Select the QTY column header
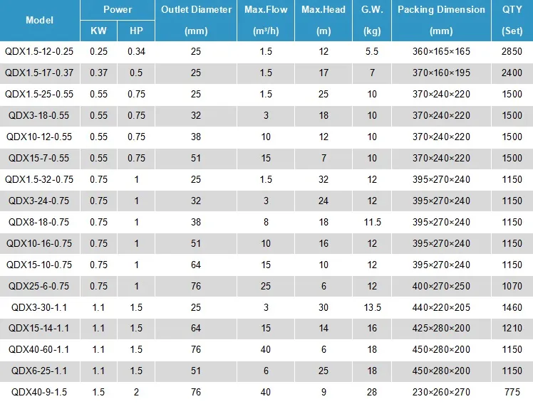 (512, 20)
